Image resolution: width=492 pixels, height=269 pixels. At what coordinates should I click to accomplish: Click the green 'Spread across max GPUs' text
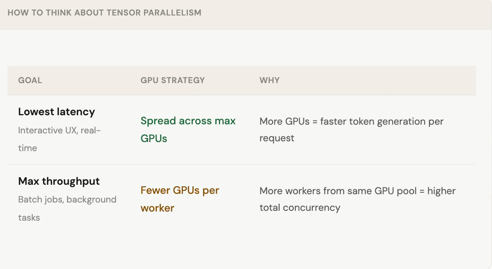point(188,121)
